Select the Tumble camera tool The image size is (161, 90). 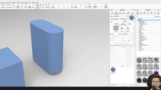pyautogui.click(x=37, y=6)
